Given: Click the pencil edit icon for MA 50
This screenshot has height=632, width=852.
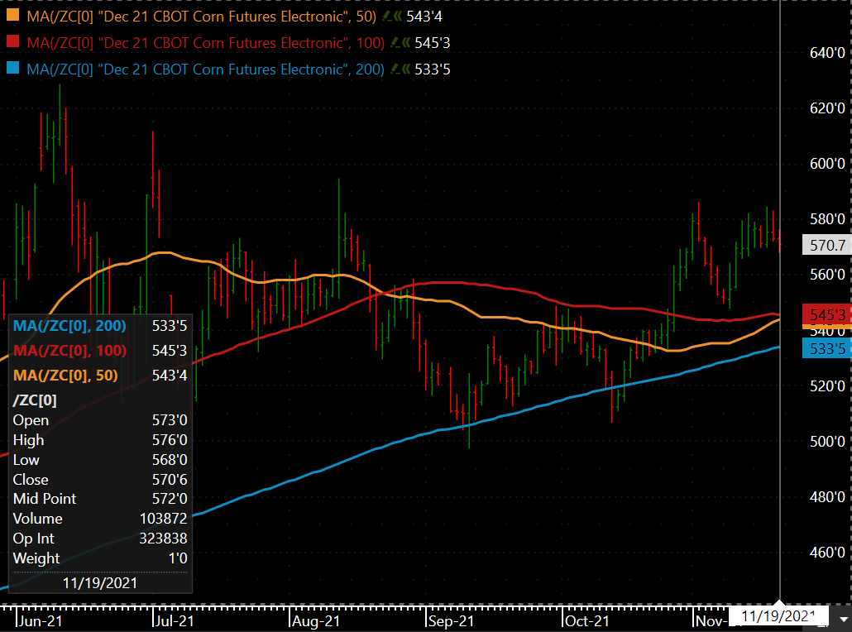Looking at the screenshot, I should (x=387, y=17).
